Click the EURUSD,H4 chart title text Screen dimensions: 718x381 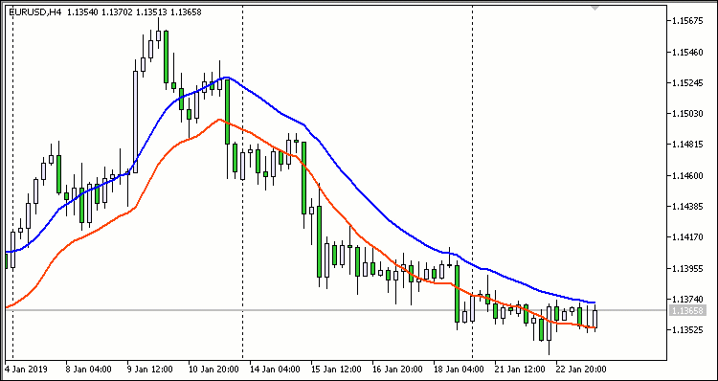[x=35, y=12]
